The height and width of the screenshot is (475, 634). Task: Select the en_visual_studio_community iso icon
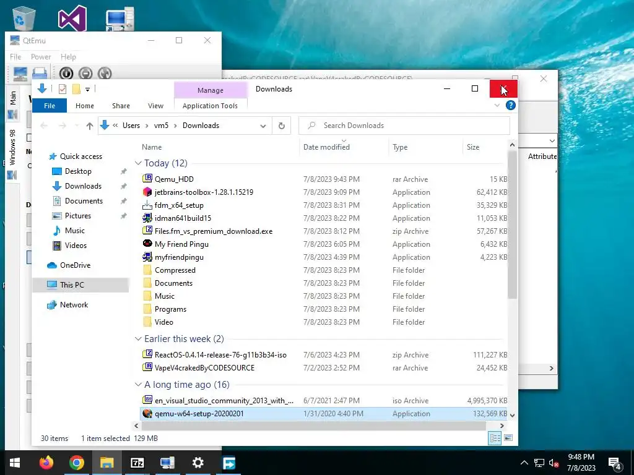147,400
